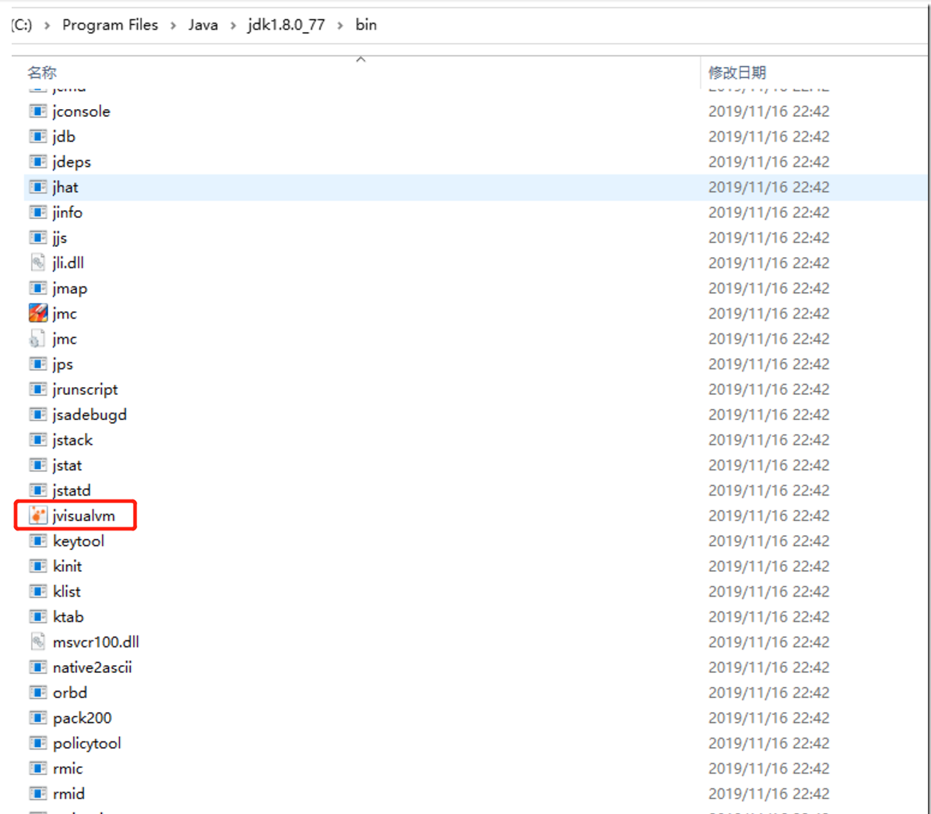Sort by the 修改日期 column header
Screen dimensions: 931x814
point(735,72)
